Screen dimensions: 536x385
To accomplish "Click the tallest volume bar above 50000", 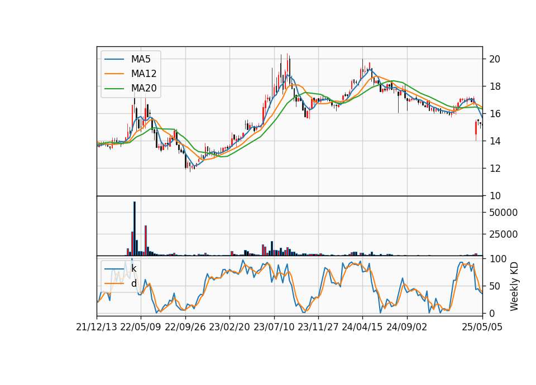I will (x=135, y=229).
